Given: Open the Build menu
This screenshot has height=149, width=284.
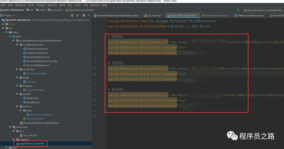Looking at the screenshot, I should [x=62, y=5].
